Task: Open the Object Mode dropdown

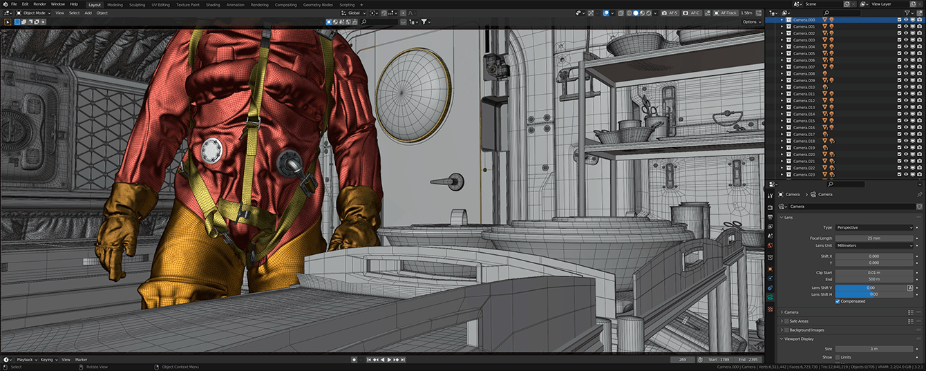Action: click(x=34, y=13)
